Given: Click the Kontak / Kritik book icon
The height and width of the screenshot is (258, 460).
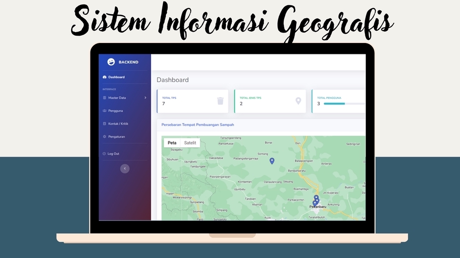Looking at the screenshot, I should pyautogui.click(x=104, y=124).
